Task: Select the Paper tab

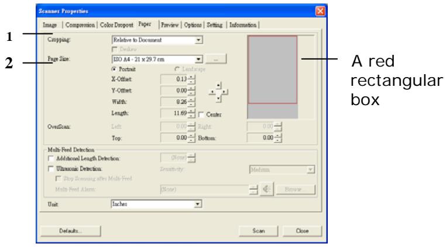Action: point(145,24)
